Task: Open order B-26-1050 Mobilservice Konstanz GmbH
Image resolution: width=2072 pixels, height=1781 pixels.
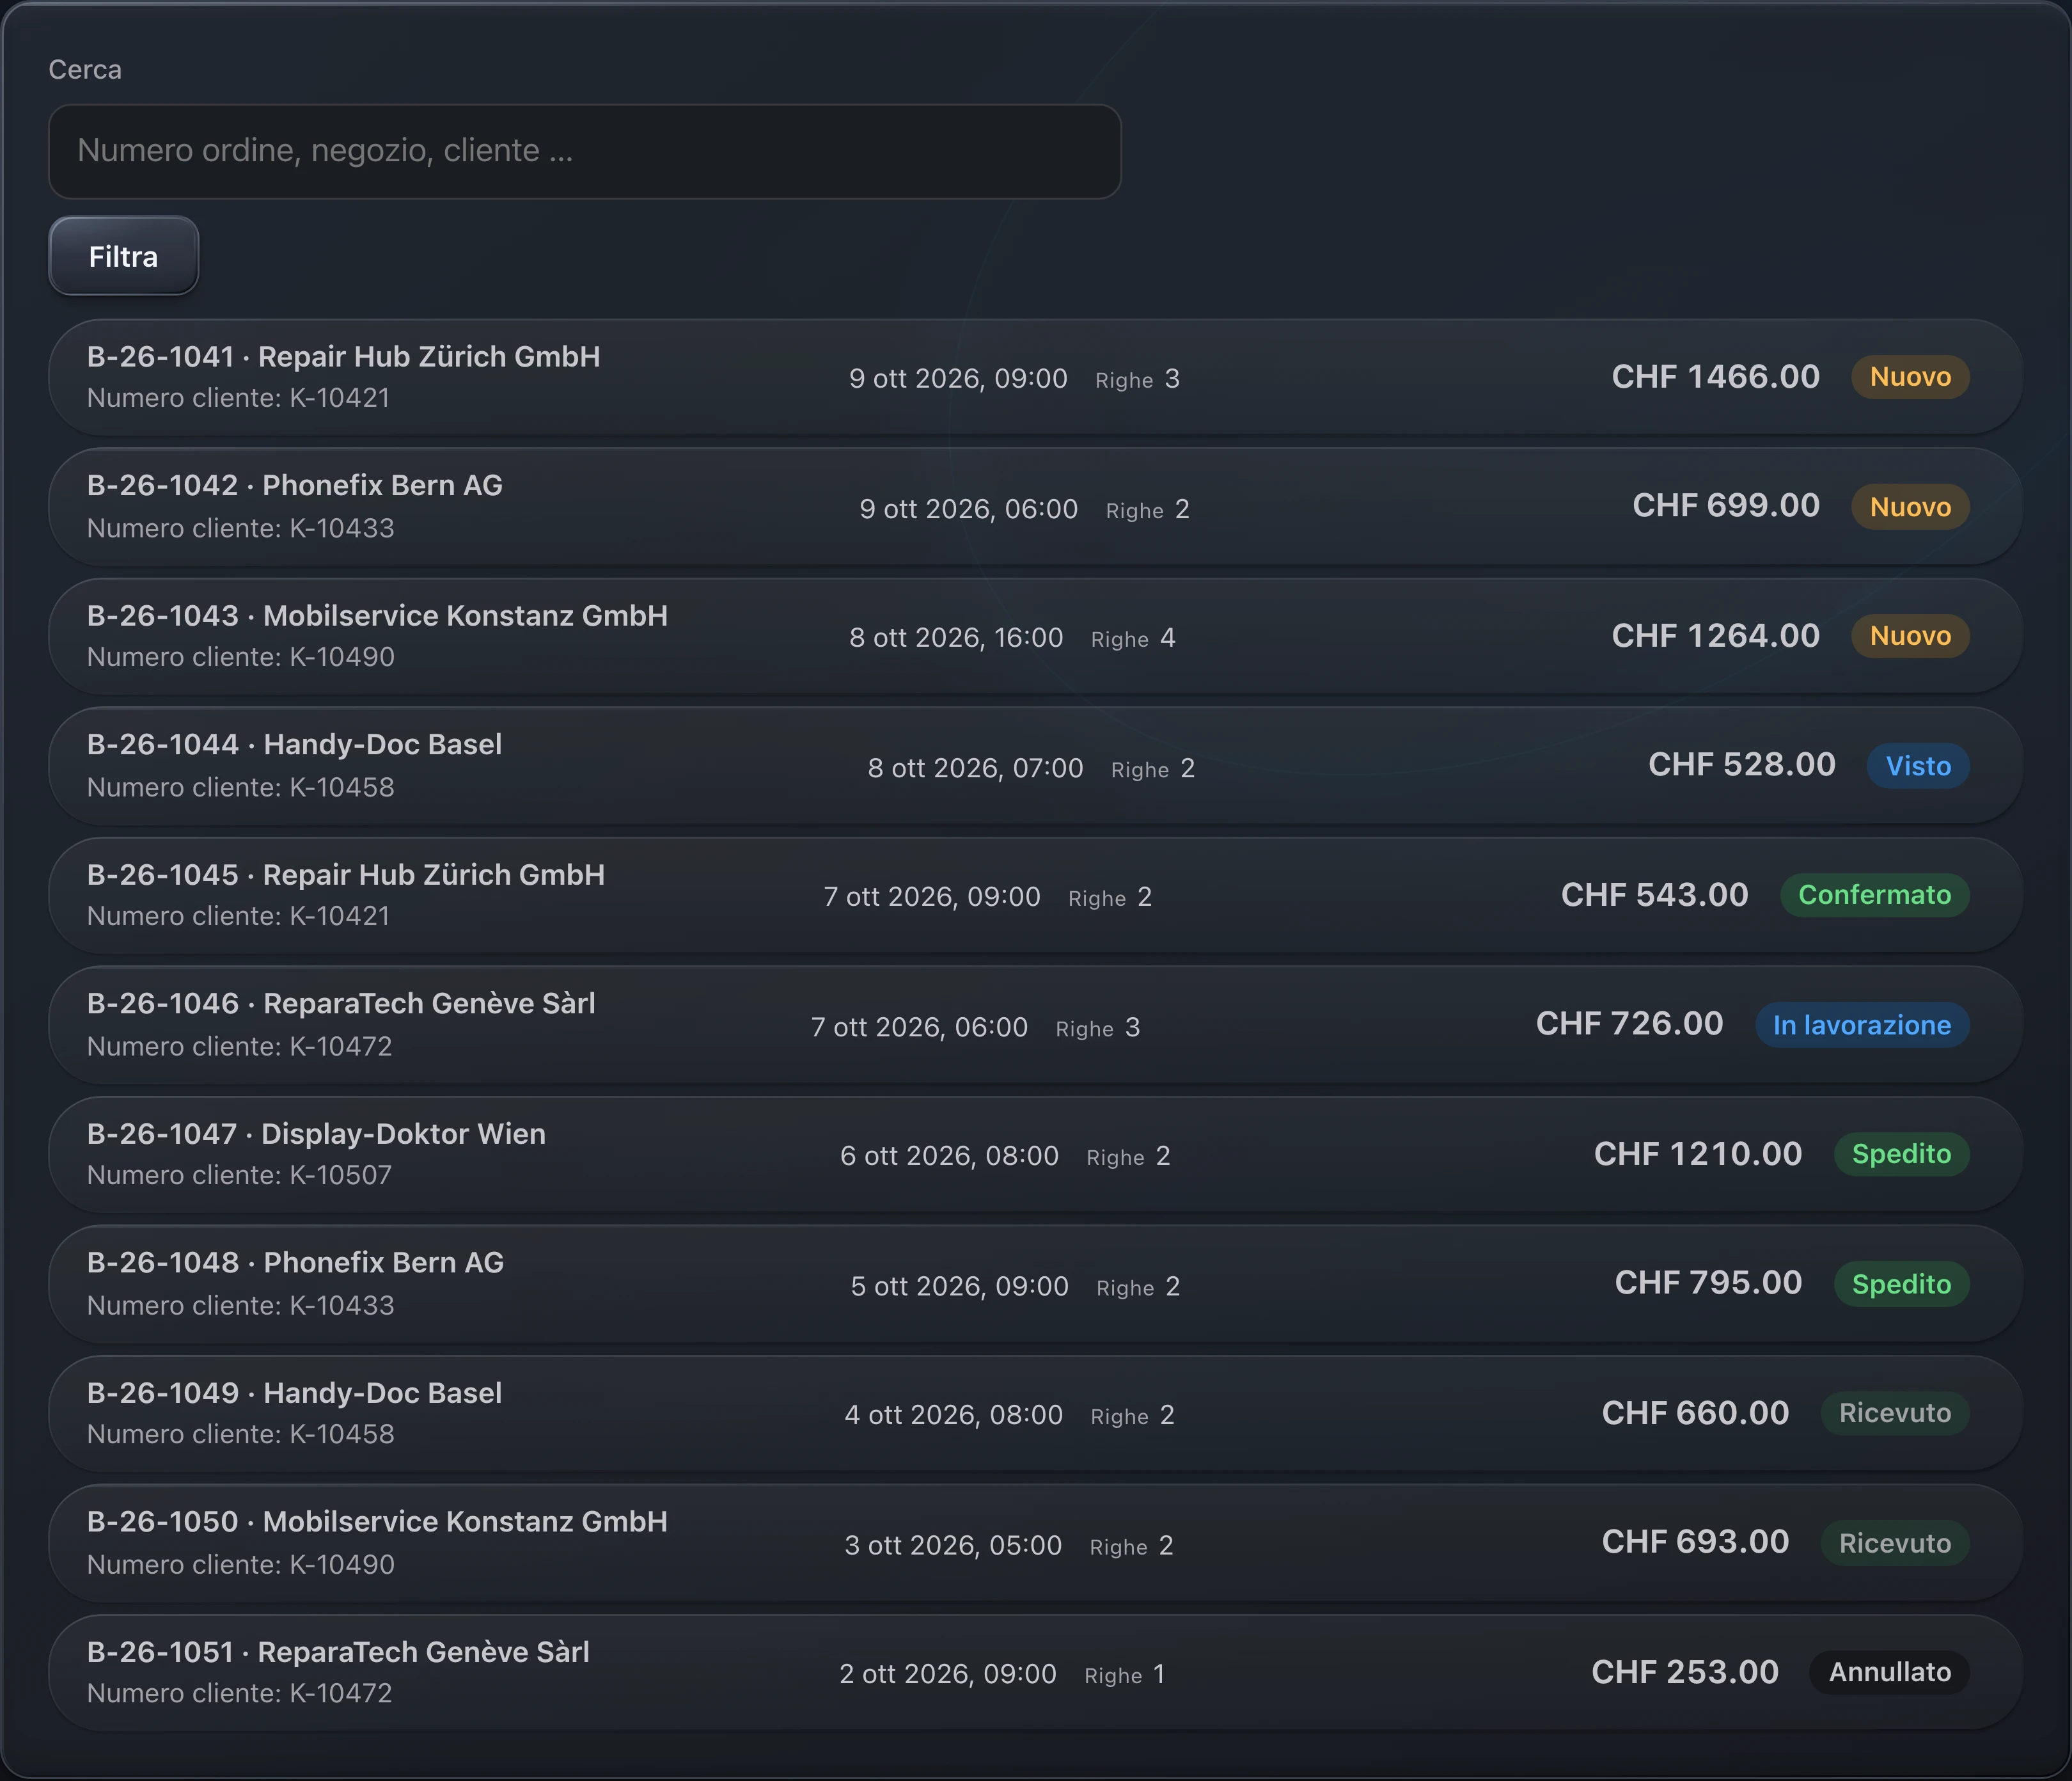Action: point(1035,1543)
